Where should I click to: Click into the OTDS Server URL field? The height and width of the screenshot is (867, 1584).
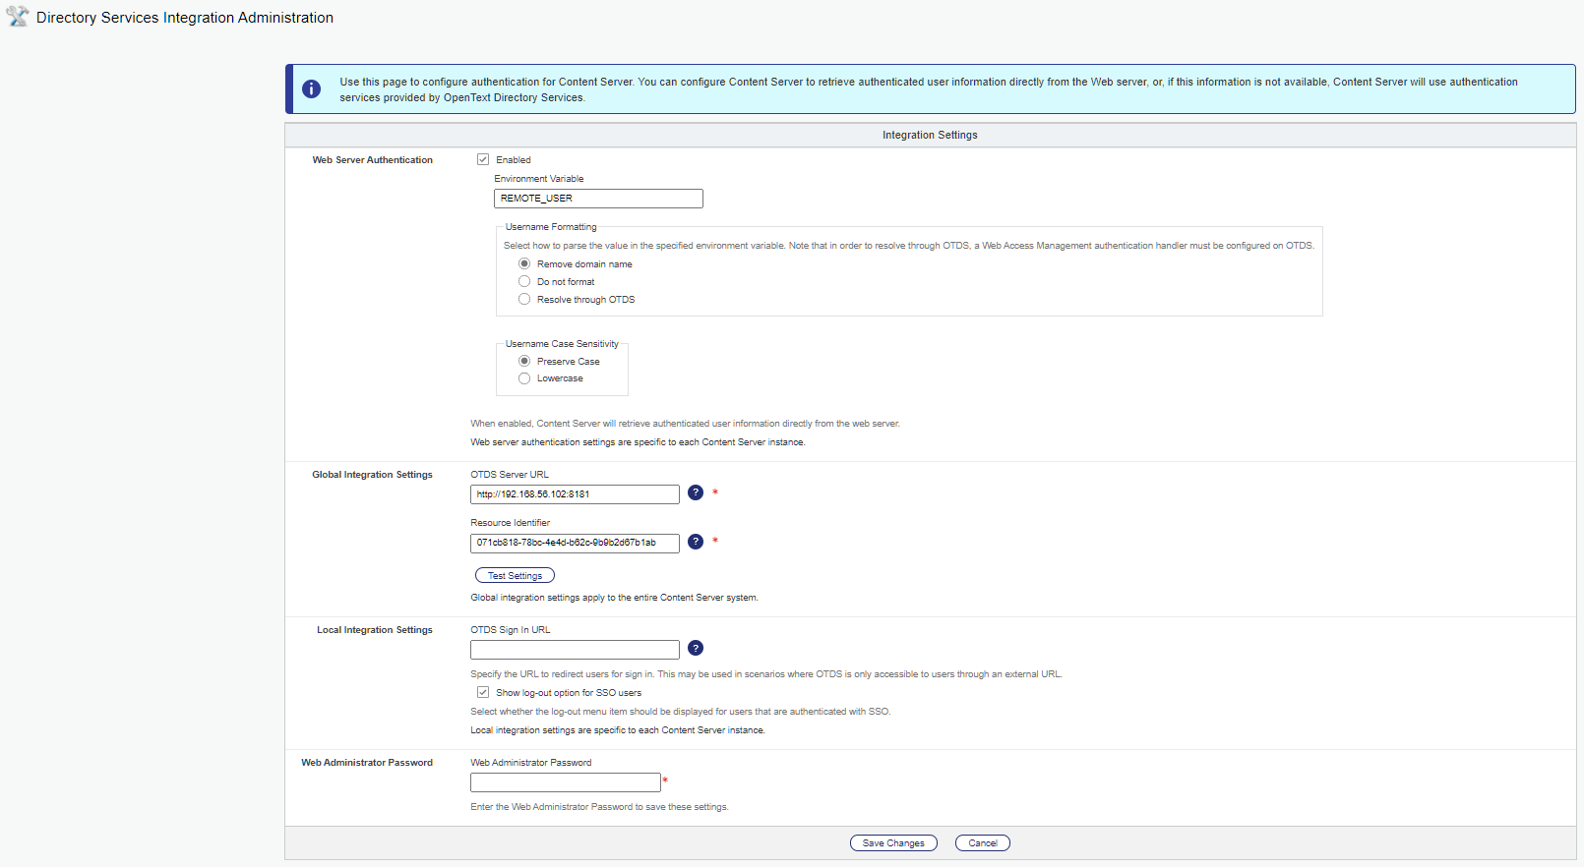[x=575, y=494]
